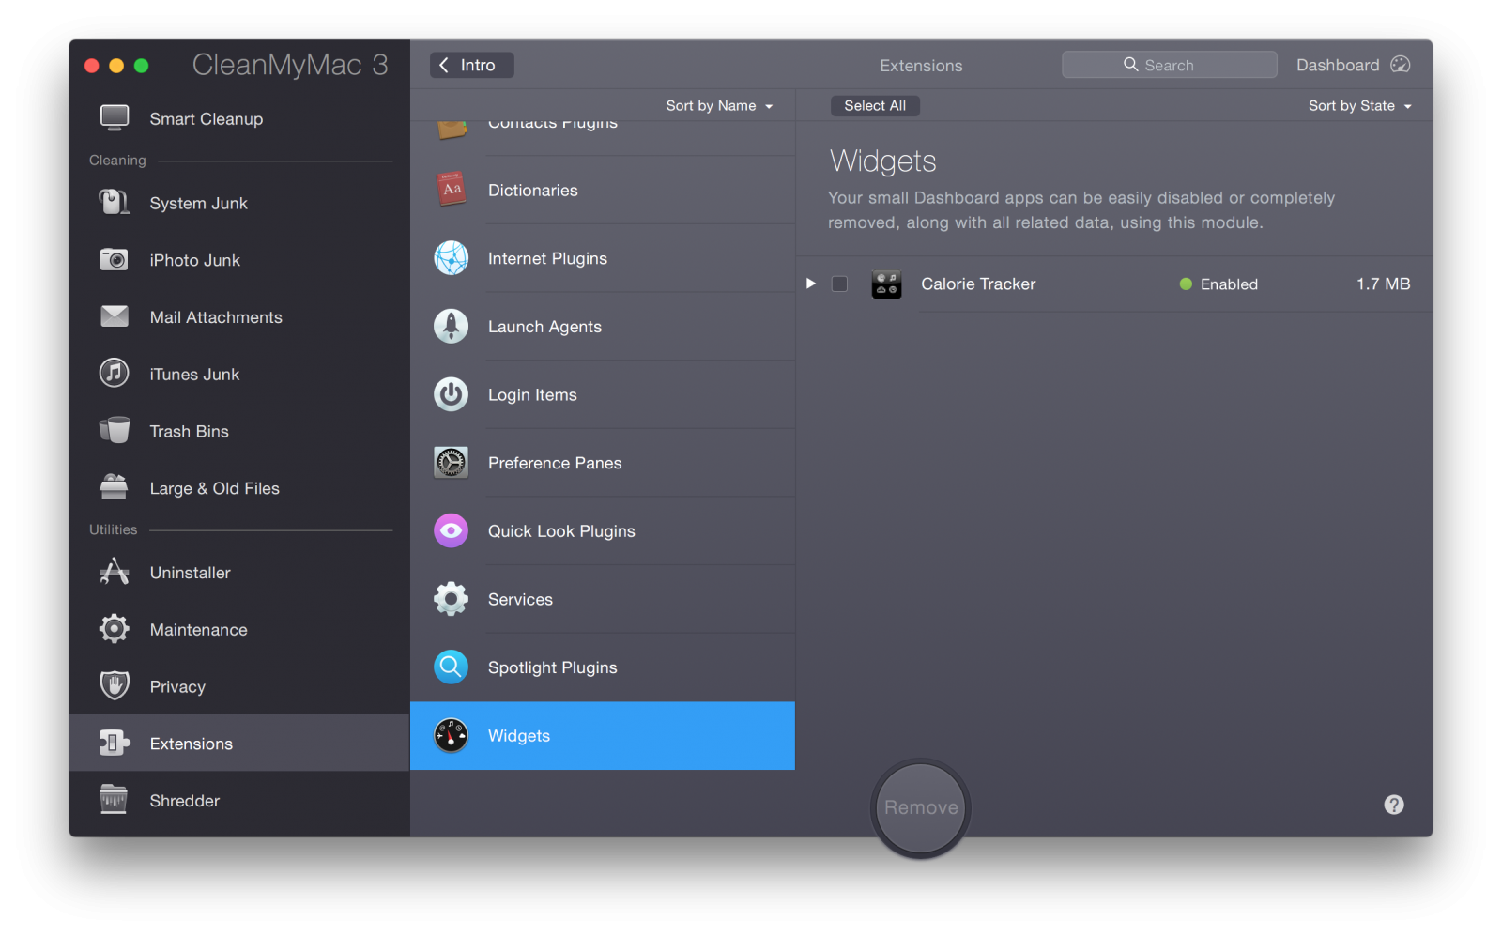The width and height of the screenshot is (1502, 936).
Task: Click the Search field
Action: pos(1170,65)
